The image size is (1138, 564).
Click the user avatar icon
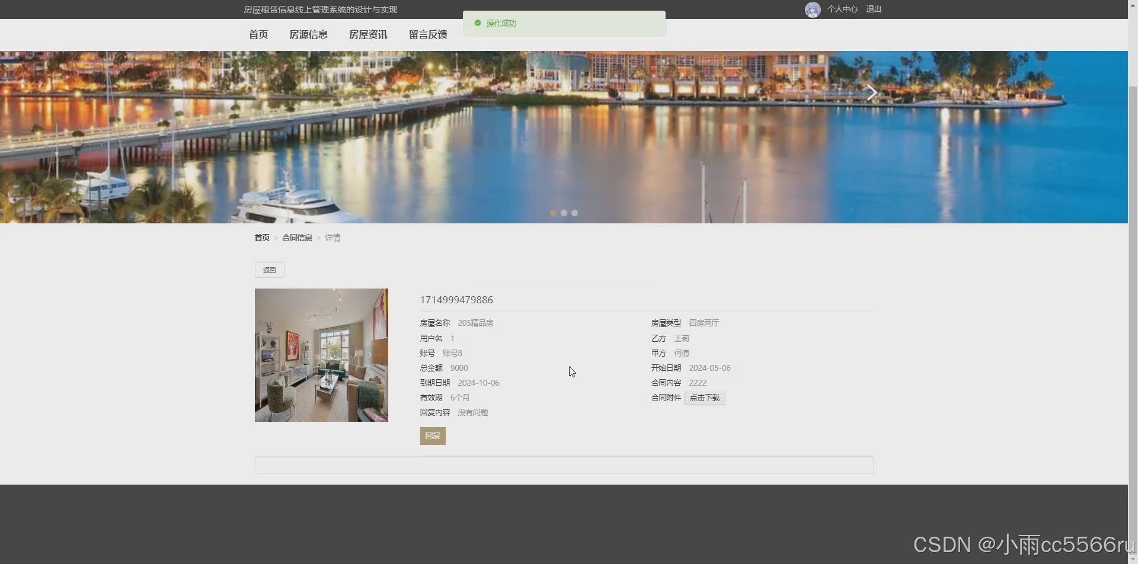[812, 9]
